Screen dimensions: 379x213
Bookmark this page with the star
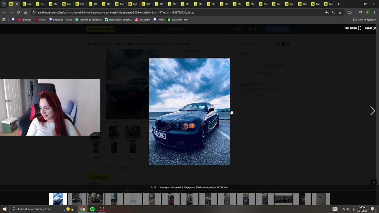tap(340, 12)
